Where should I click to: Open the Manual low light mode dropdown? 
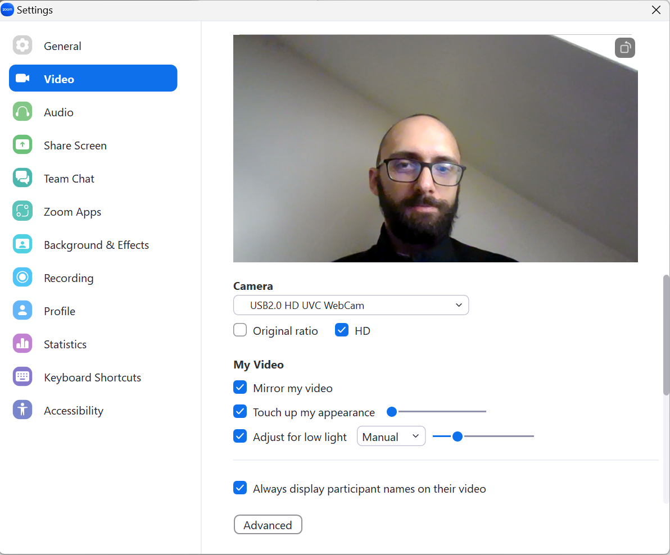(x=391, y=436)
